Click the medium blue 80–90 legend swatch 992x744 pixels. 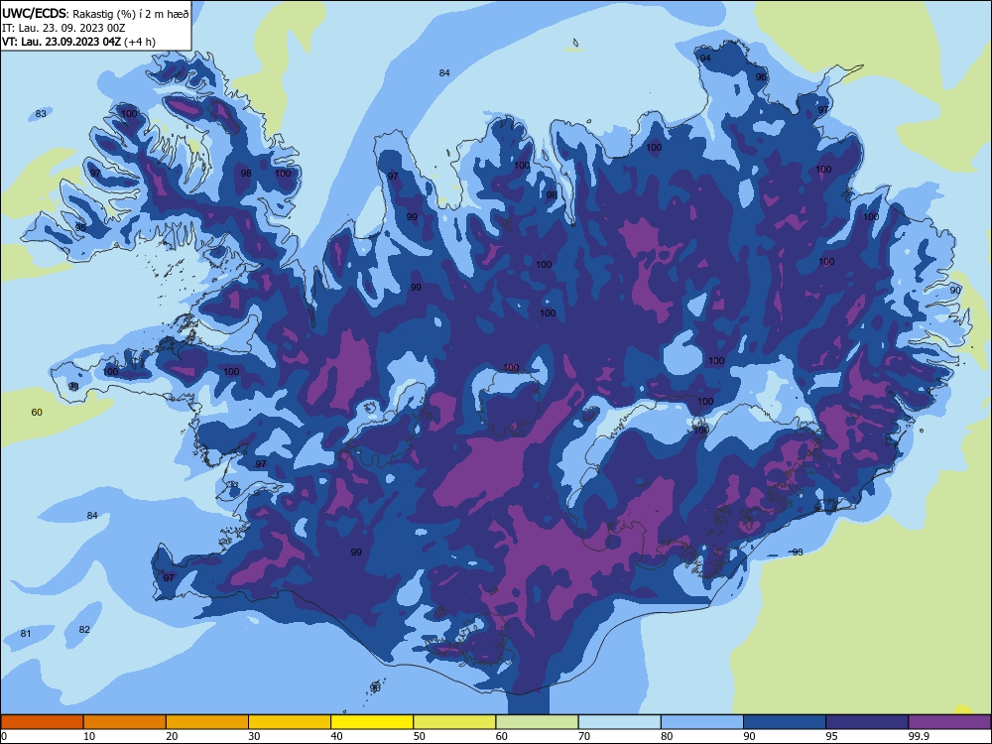coord(702,722)
